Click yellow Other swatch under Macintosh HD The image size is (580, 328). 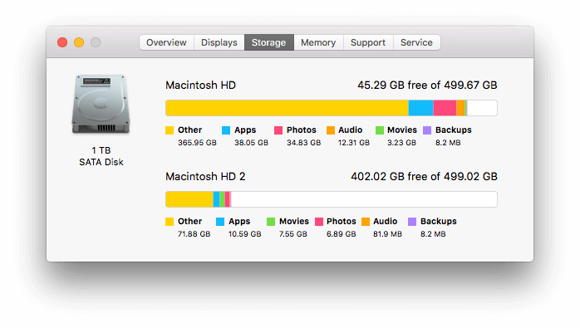pos(170,130)
